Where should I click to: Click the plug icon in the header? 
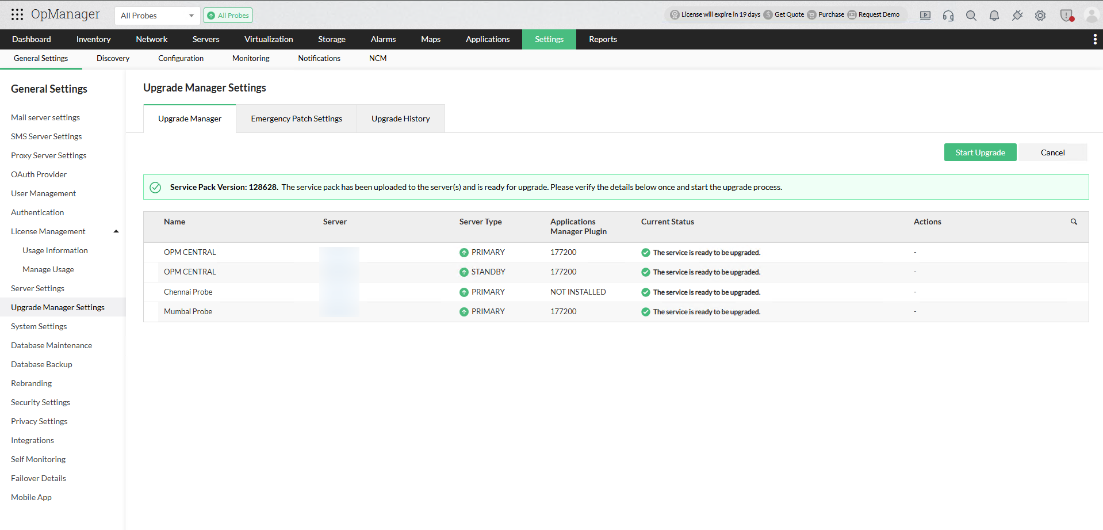[x=1017, y=16]
